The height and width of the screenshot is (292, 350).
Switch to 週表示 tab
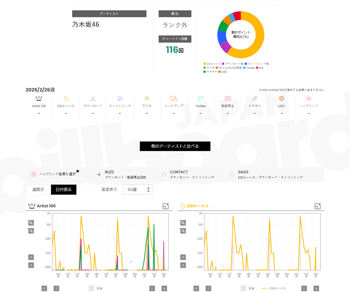(x=38, y=190)
